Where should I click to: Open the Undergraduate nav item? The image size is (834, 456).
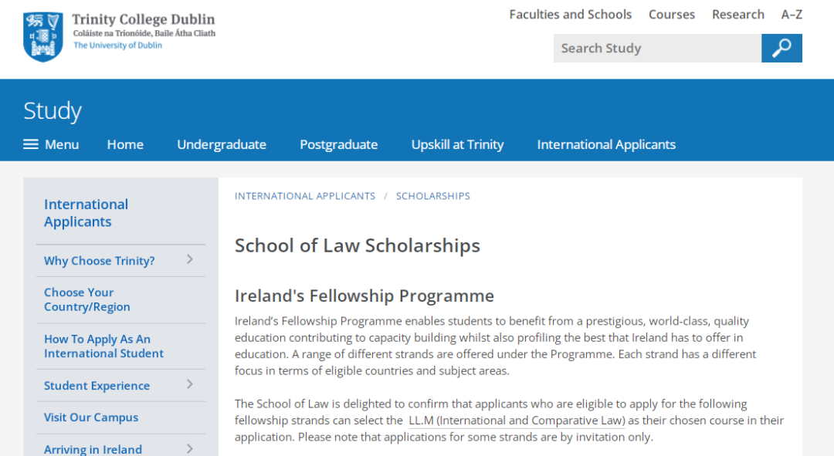(222, 144)
